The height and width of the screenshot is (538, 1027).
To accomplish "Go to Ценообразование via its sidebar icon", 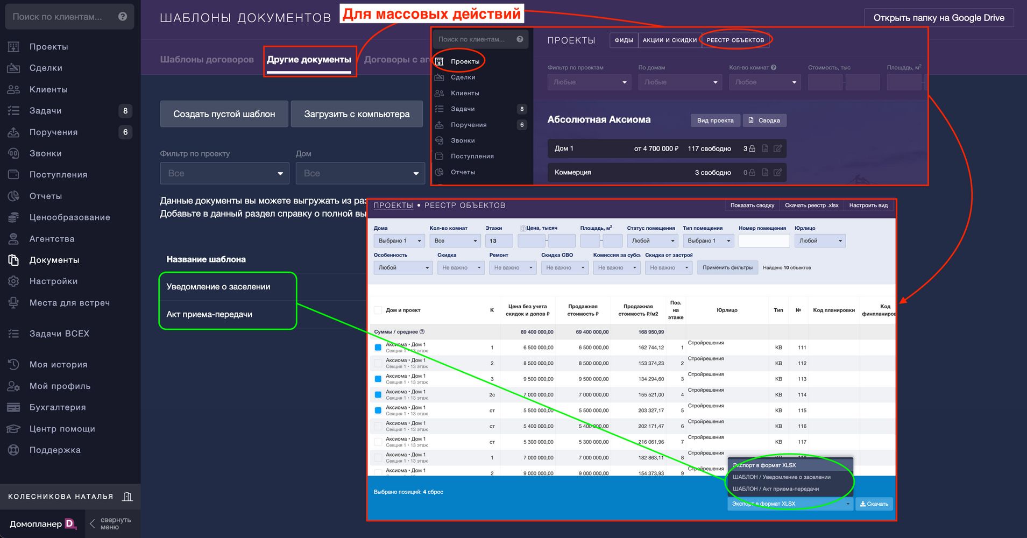I will (13, 217).
